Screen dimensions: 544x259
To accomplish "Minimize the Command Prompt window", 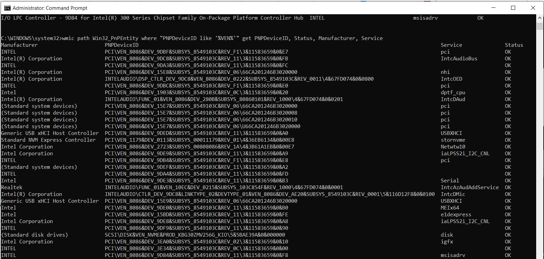I will pyautogui.click(x=493, y=8).
